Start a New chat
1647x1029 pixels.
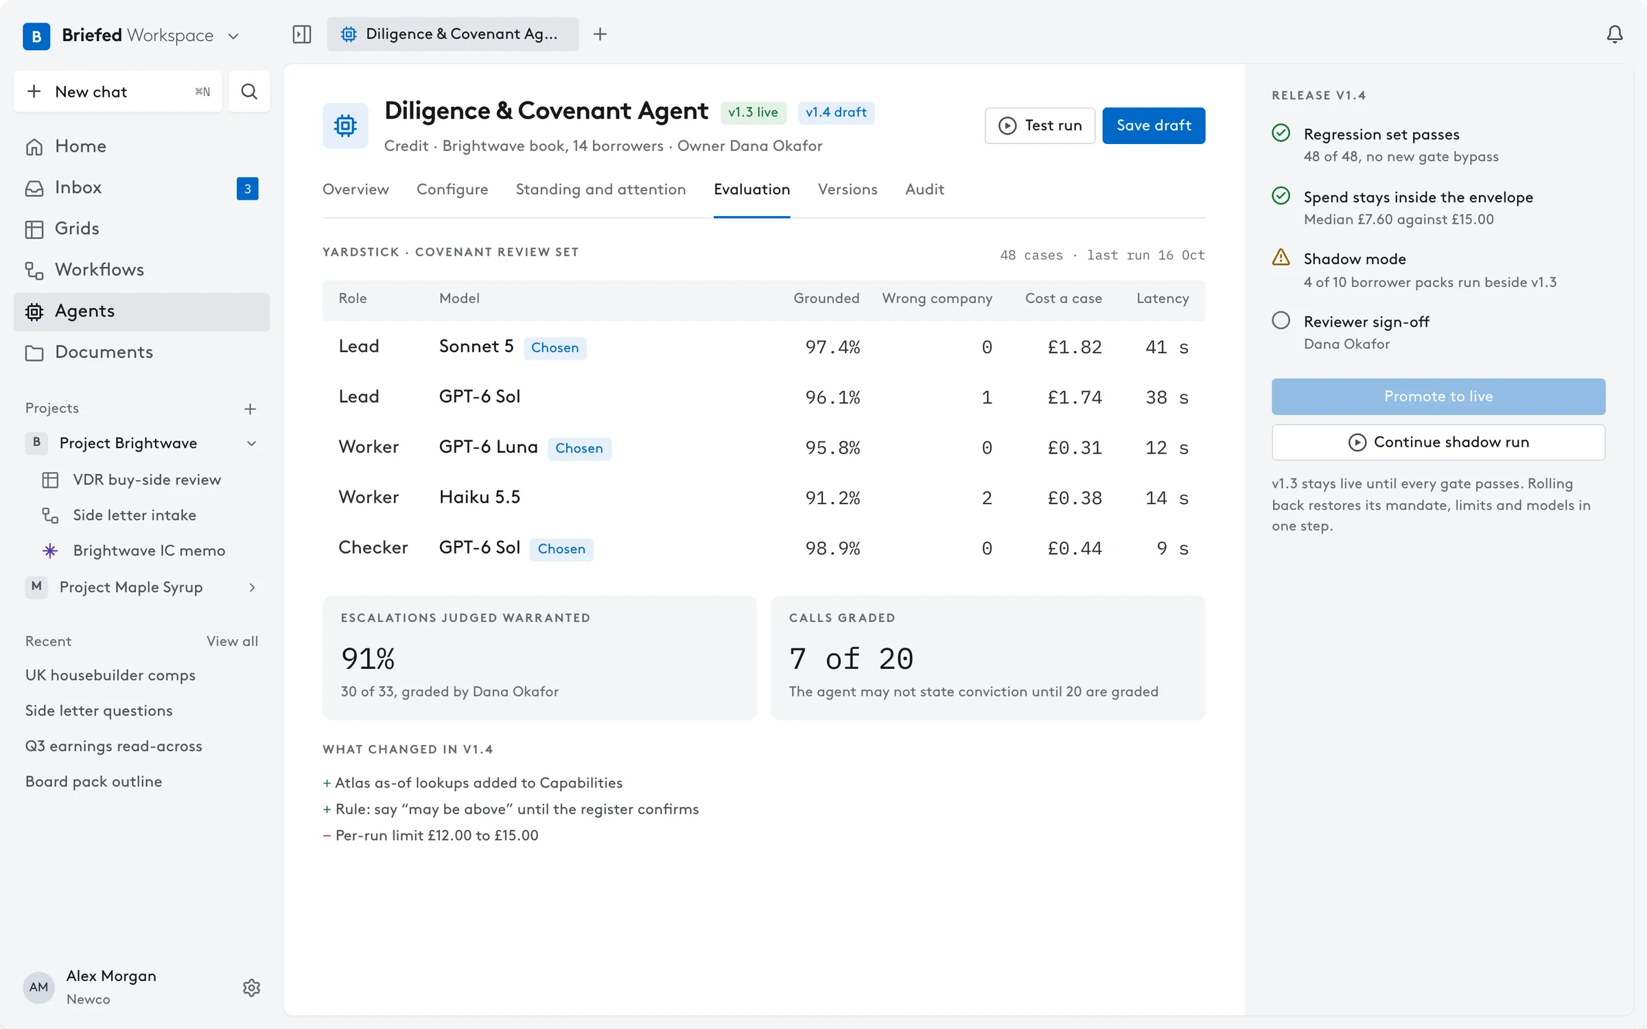coord(118,91)
